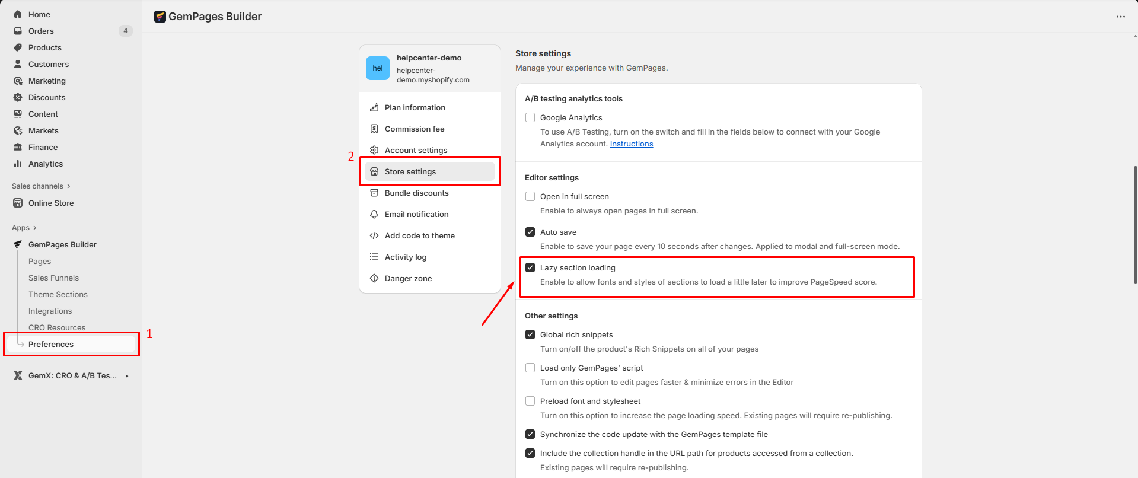Click the Commission fee icon

pyautogui.click(x=374, y=129)
